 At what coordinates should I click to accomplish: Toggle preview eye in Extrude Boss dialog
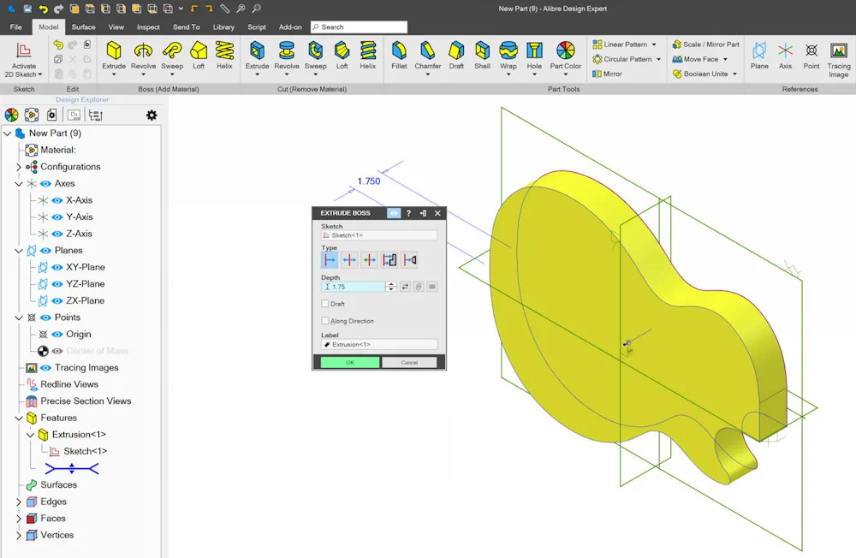click(394, 213)
